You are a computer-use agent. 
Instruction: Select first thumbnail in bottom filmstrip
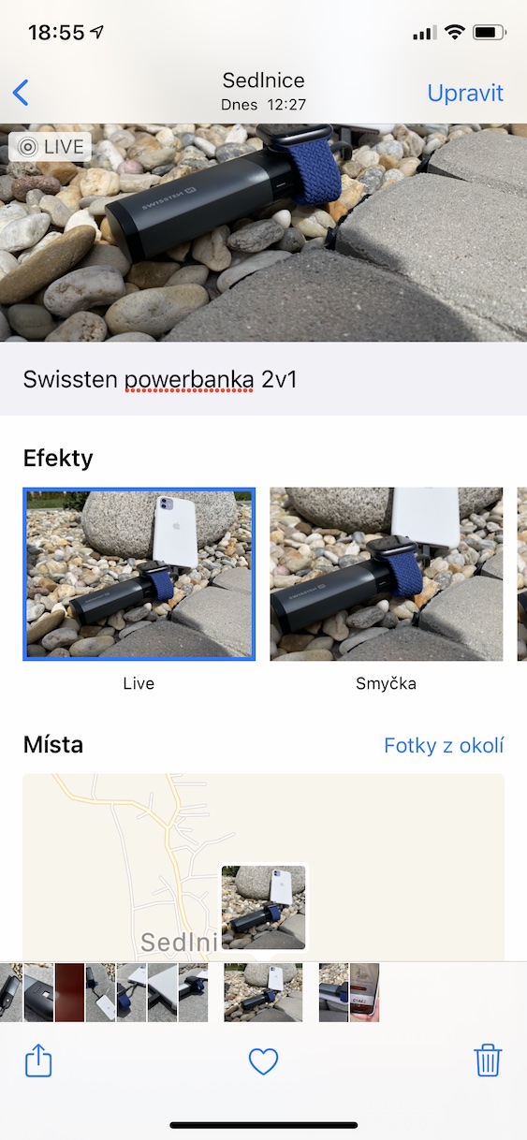click(10, 992)
